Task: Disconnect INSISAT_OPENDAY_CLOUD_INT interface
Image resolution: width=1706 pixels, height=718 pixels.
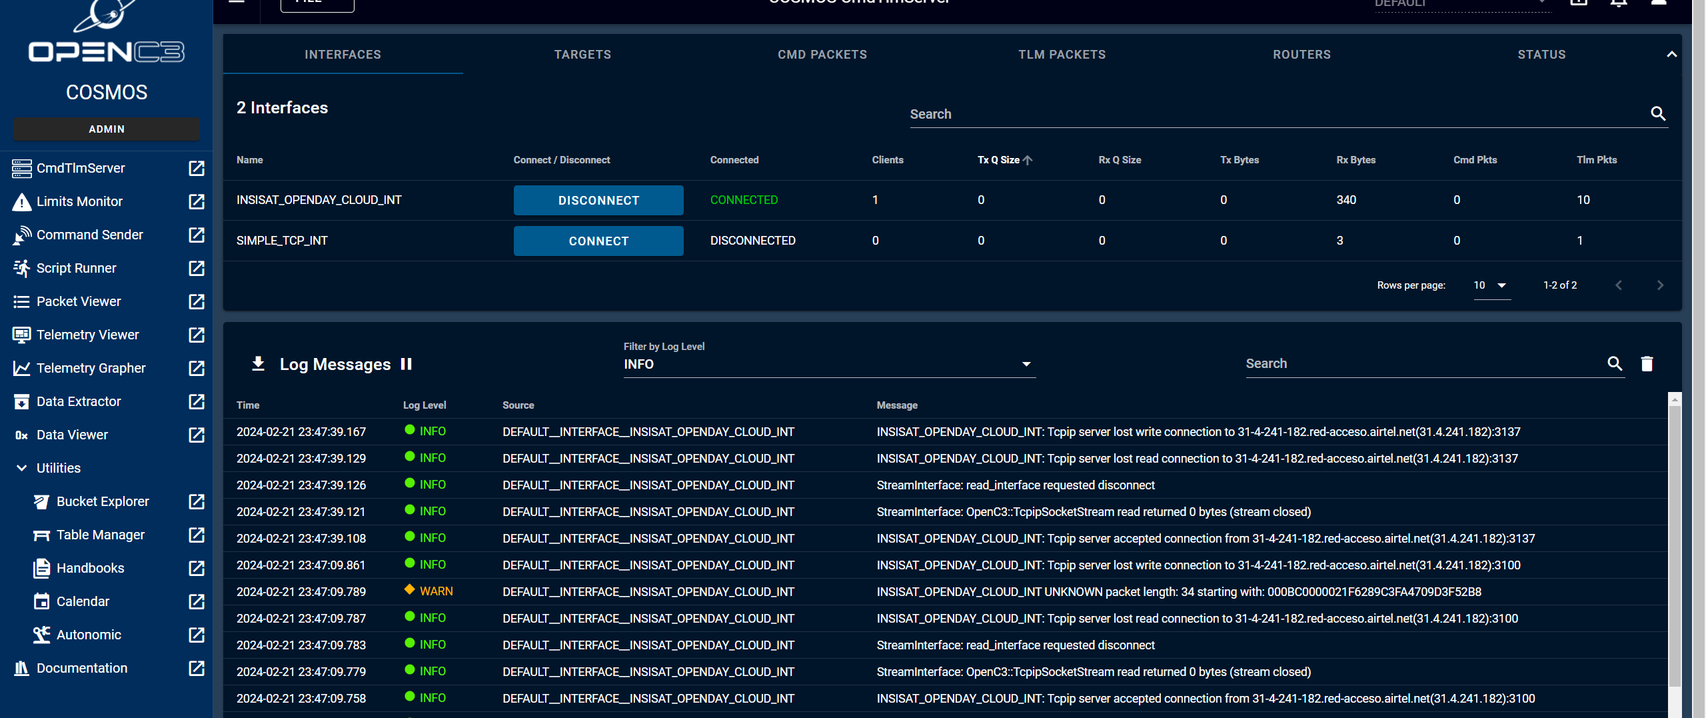Action: coord(598,201)
